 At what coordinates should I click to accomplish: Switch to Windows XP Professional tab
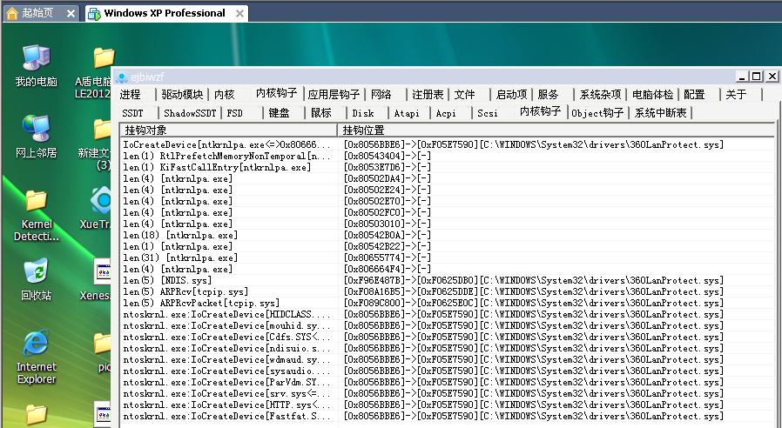(x=166, y=13)
